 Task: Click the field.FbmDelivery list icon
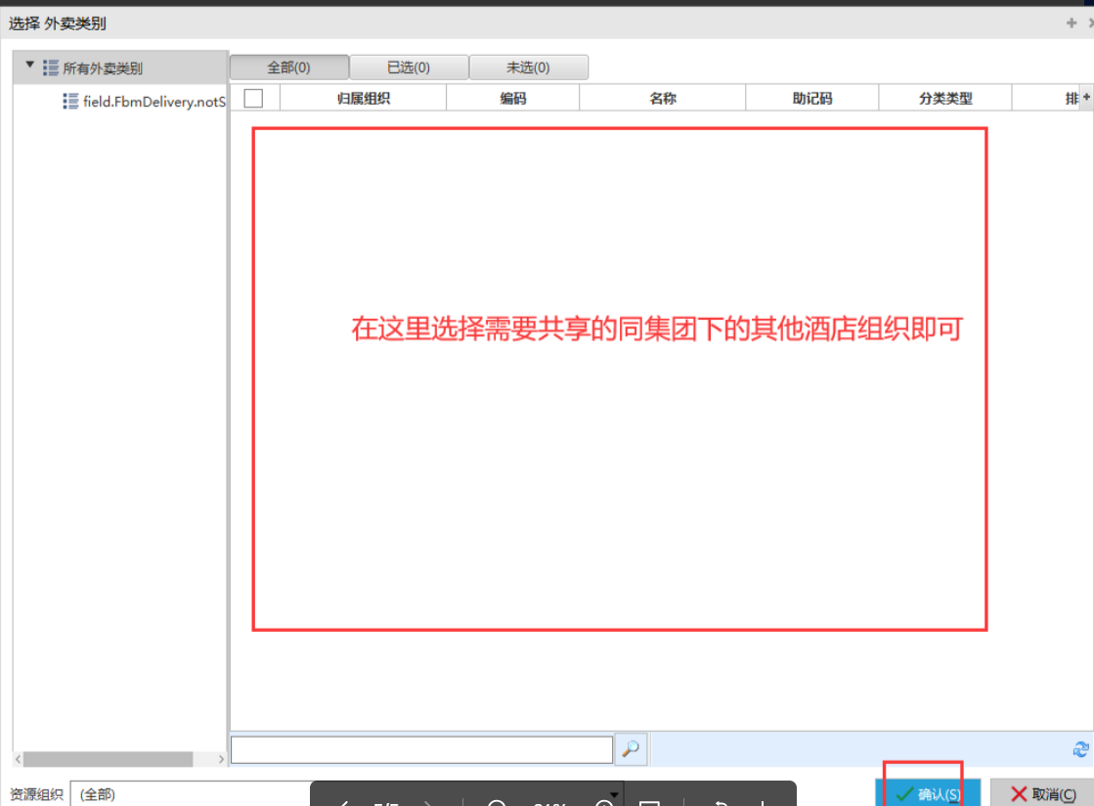(70, 101)
